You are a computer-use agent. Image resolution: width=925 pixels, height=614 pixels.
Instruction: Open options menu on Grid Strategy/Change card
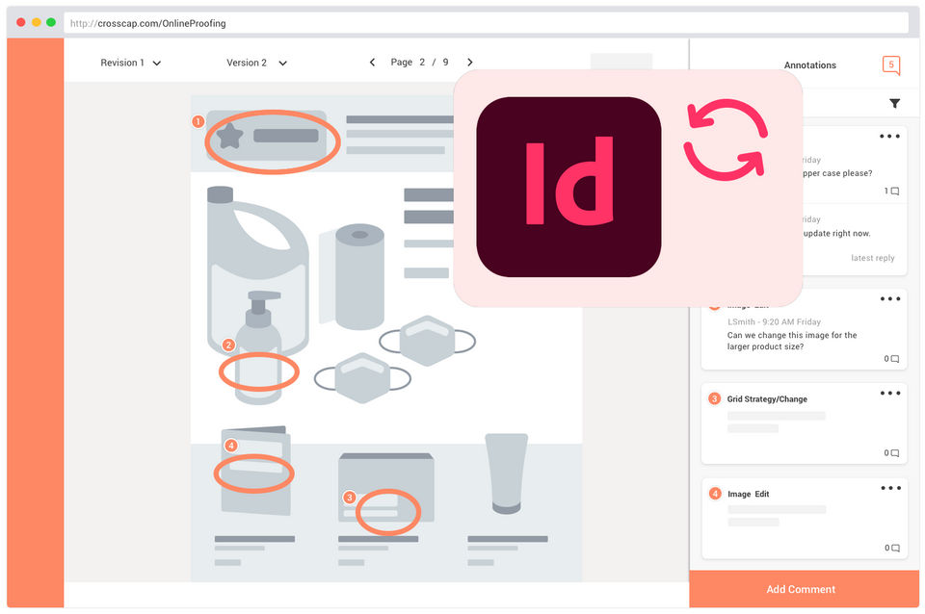click(890, 393)
